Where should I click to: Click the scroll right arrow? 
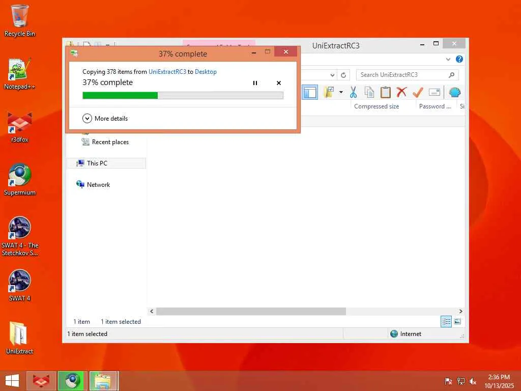460,311
